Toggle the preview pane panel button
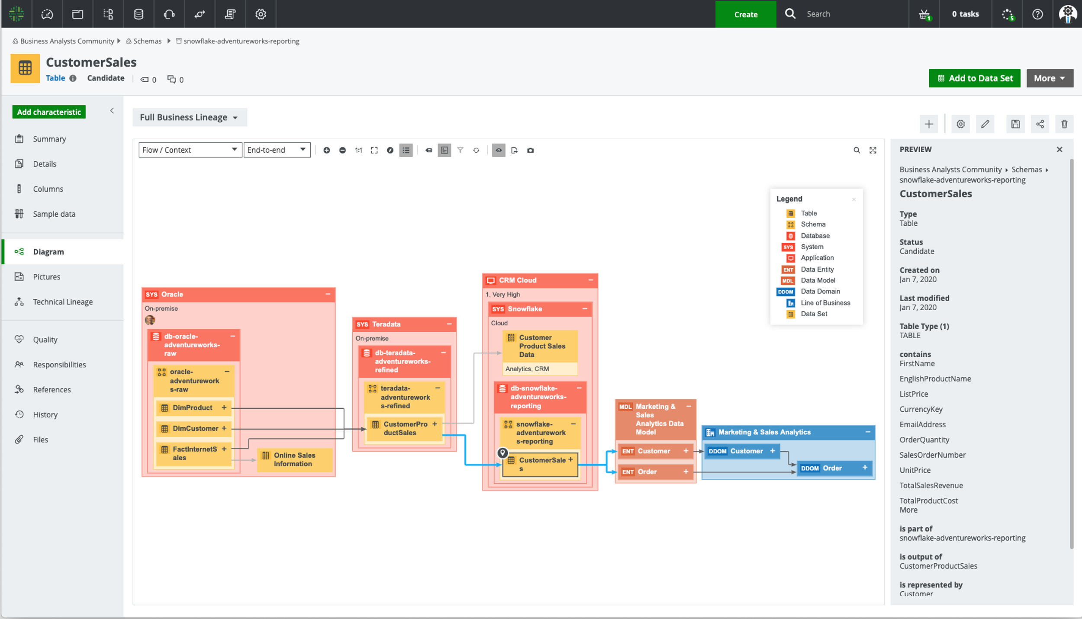The image size is (1082, 619). tap(444, 150)
